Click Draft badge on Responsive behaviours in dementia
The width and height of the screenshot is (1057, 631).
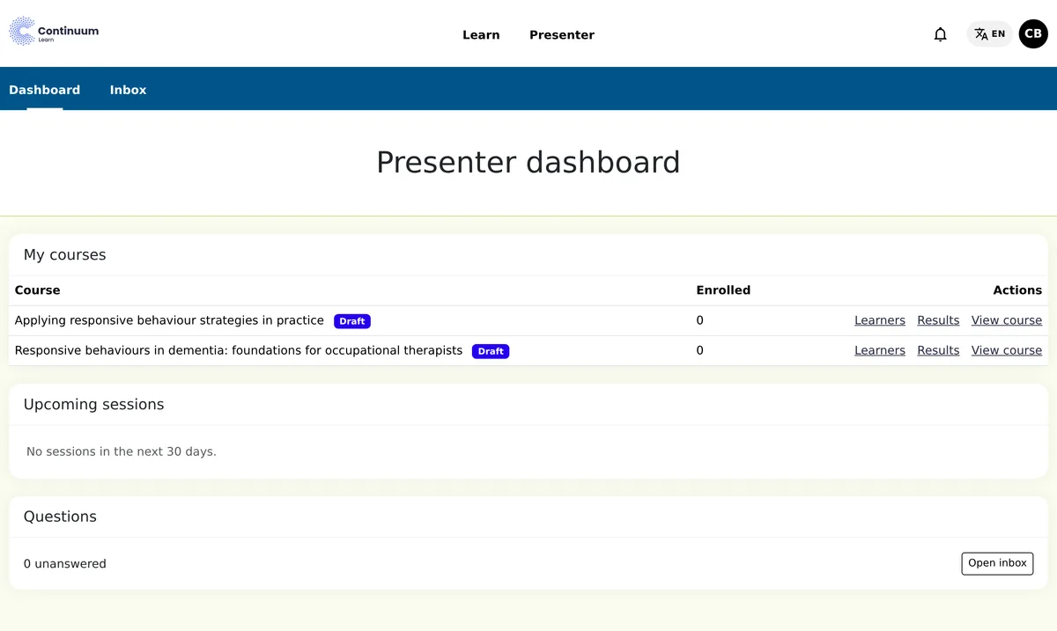click(491, 351)
